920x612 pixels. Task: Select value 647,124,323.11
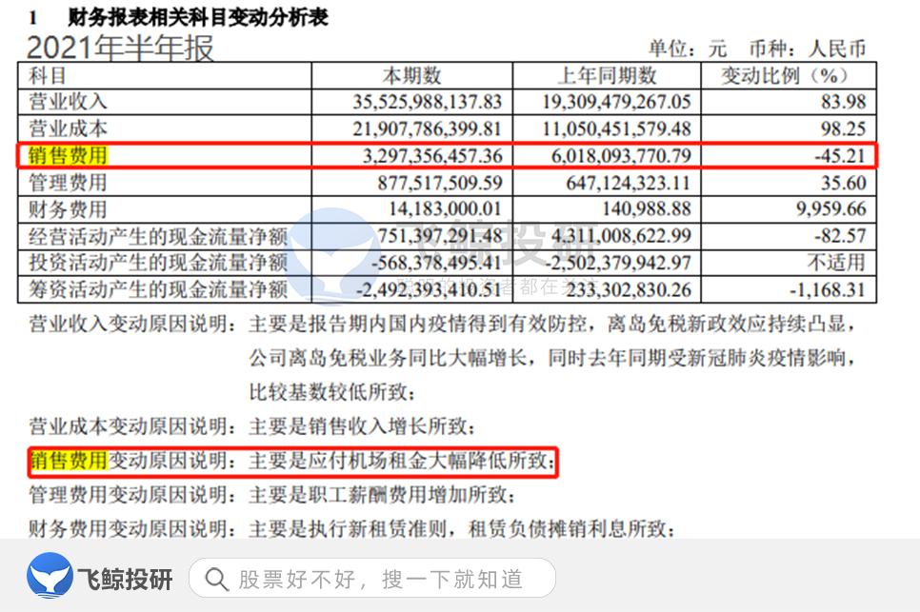click(629, 183)
